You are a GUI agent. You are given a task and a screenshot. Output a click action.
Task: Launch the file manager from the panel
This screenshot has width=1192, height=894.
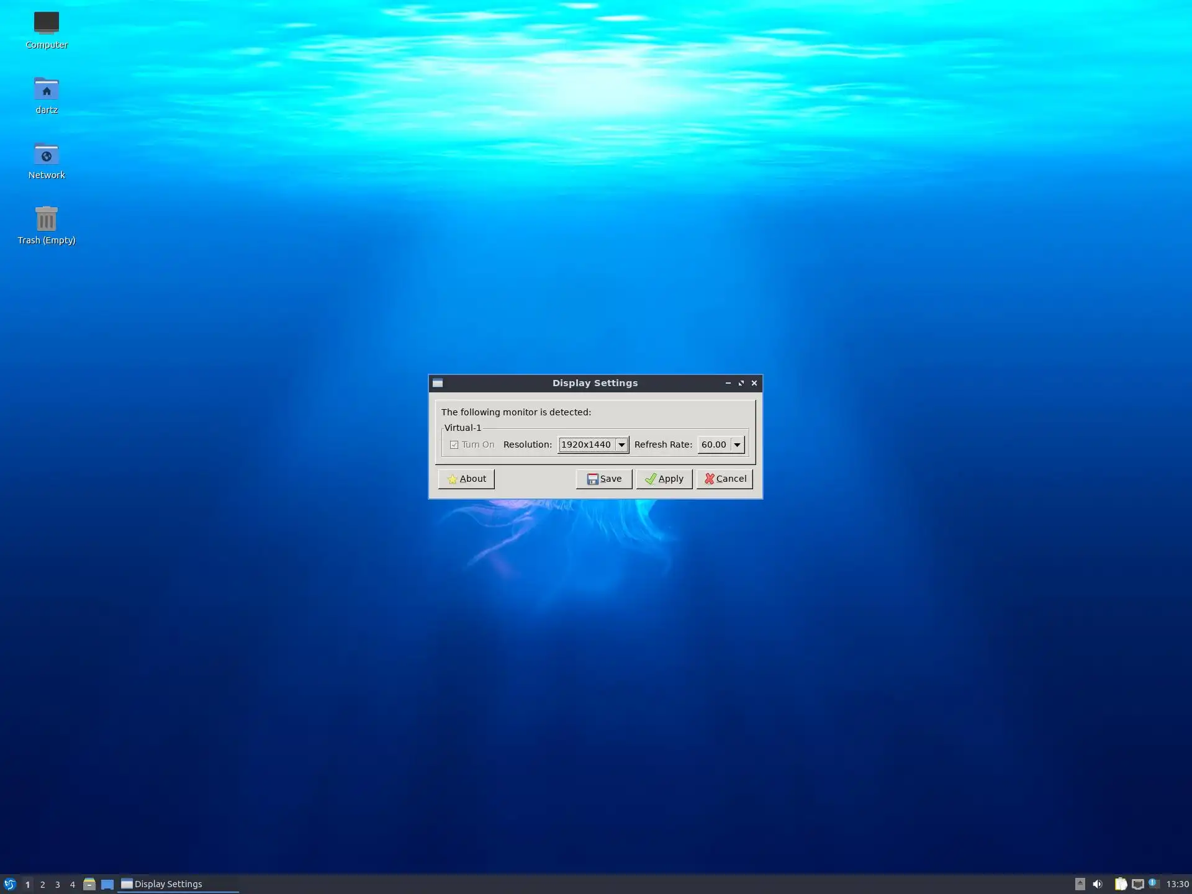(89, 884)
